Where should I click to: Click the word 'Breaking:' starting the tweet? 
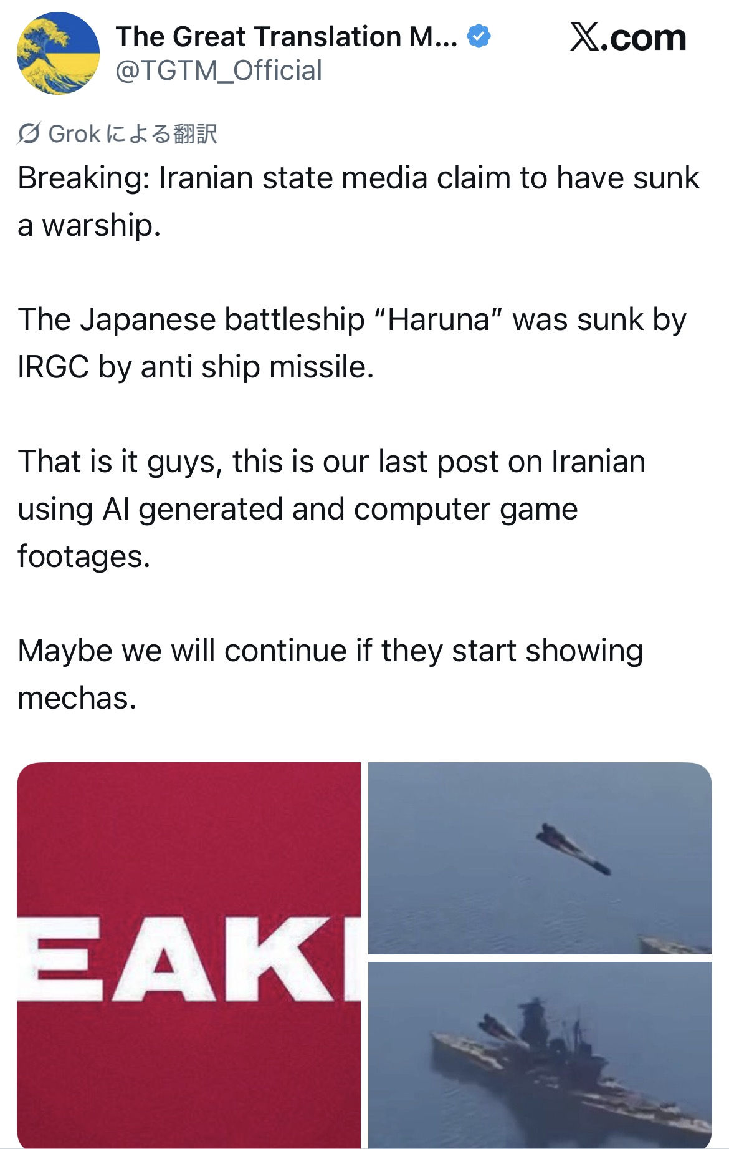coord(83,178)
